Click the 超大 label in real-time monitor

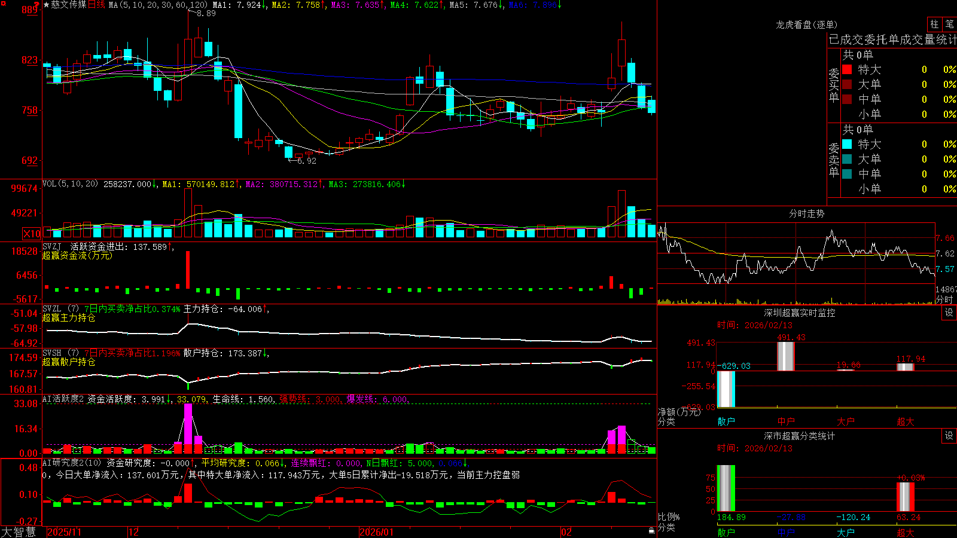point(906,421)
